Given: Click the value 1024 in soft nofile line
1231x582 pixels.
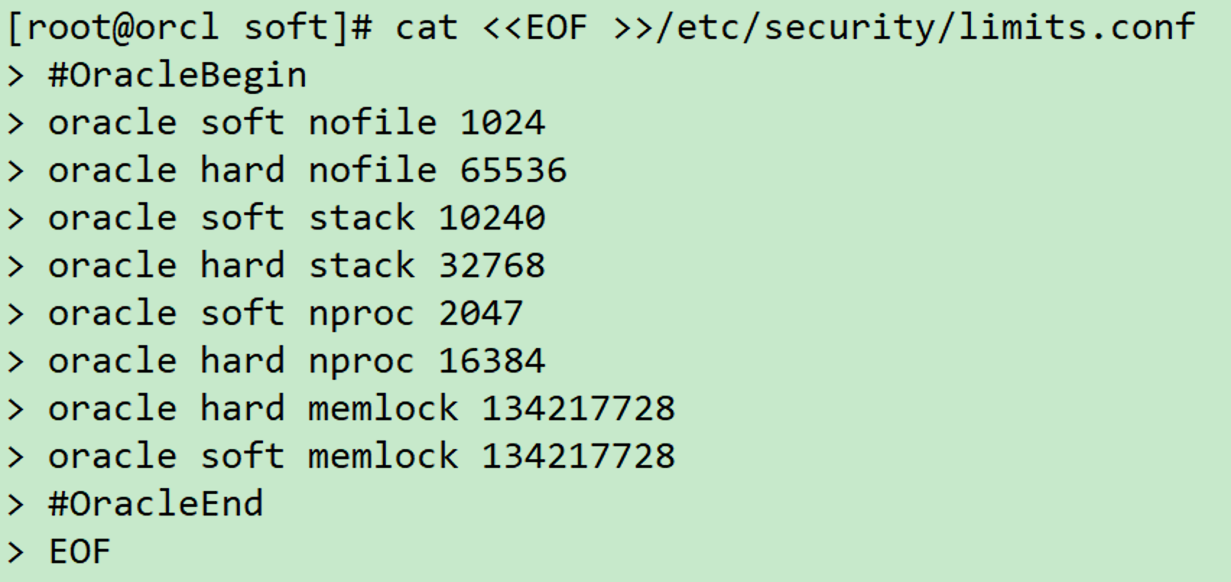Looking at the screenshot, I should pos(502,123).
